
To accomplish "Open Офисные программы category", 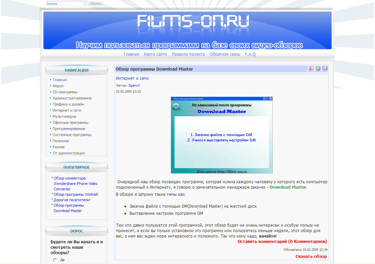I will [x=70, y=122].
